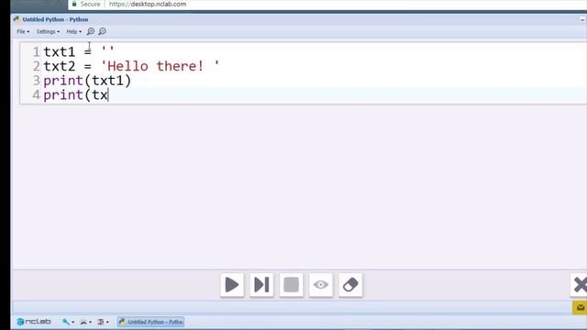This screenshot has width=587, height=330.
Task: Click the browser address bar URL
Action: [148, 4]
